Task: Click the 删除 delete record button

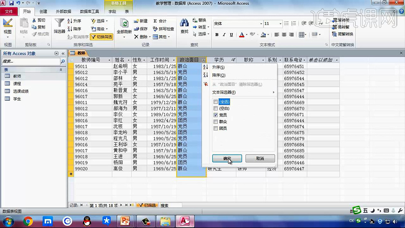Action: tap(142, 37)
